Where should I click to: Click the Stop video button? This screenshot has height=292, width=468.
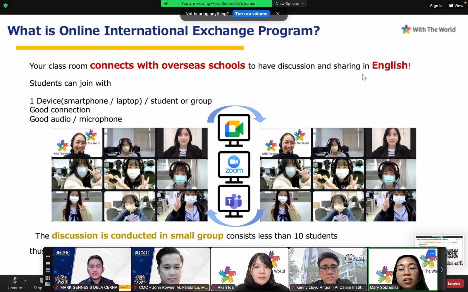38,283
